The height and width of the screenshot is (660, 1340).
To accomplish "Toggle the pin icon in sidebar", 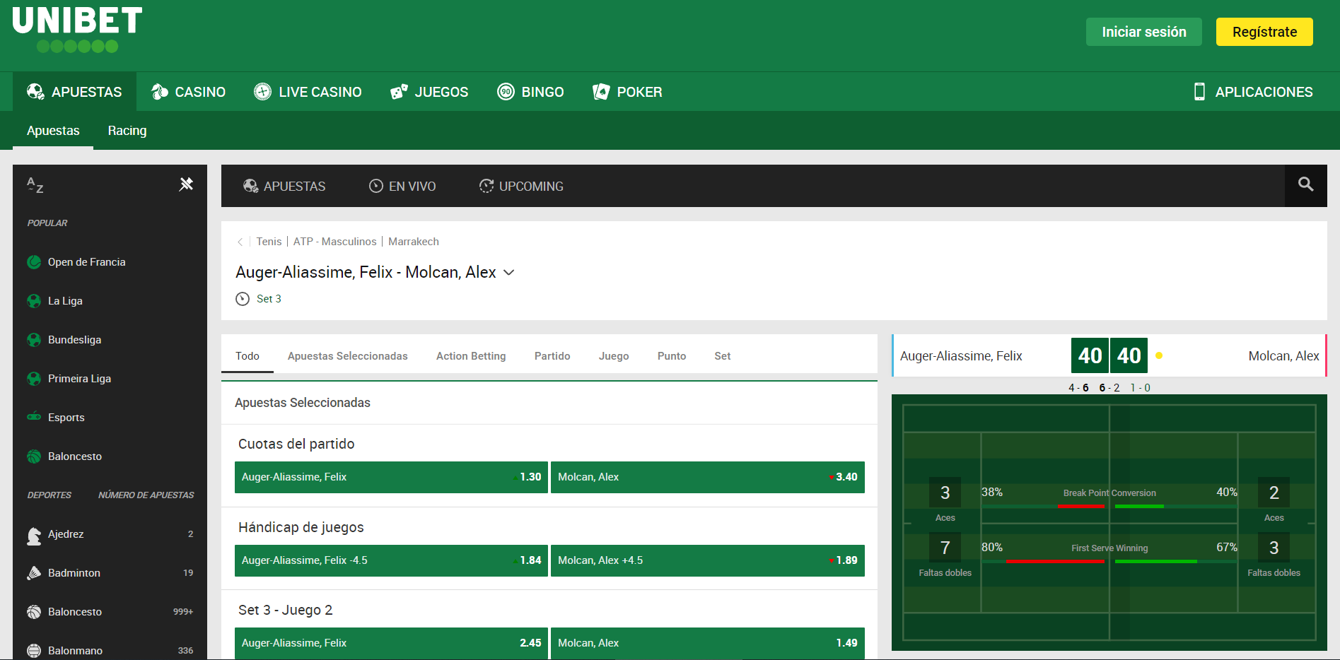I will pyautogui.click(x=186, y=184).
